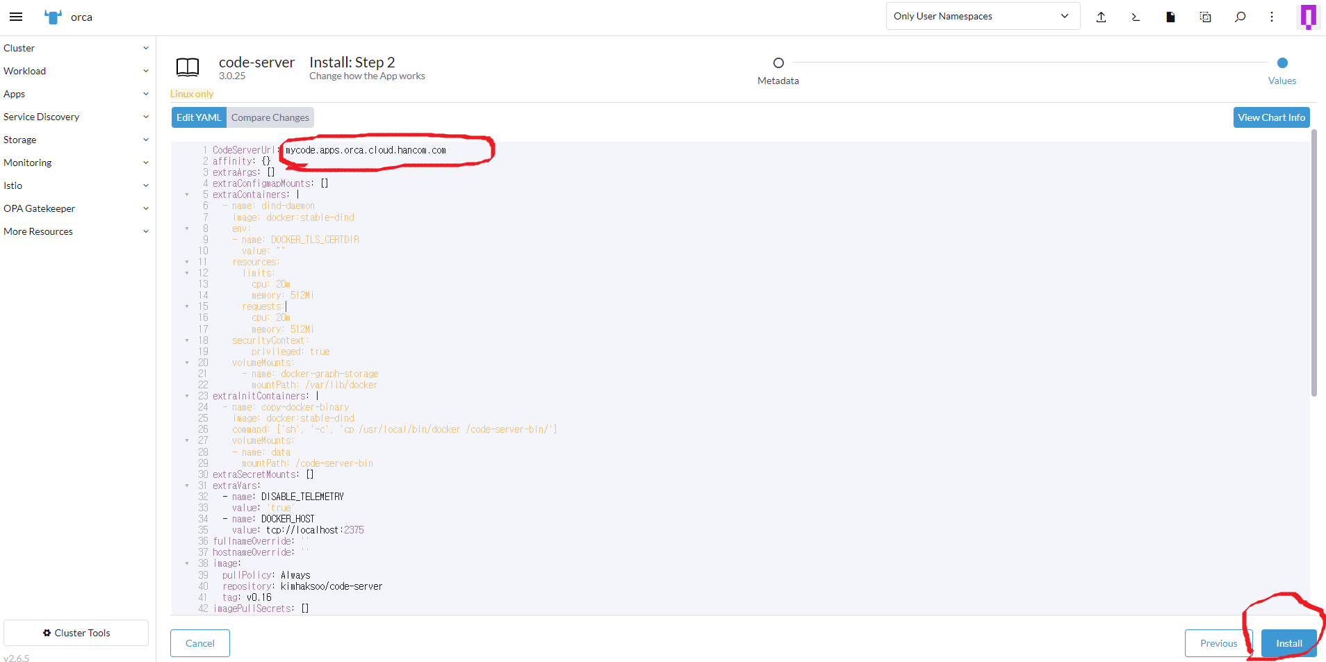Click the extraConfigmapMounts line
This screenshot has width=1326, height=662.
(270, 183)
